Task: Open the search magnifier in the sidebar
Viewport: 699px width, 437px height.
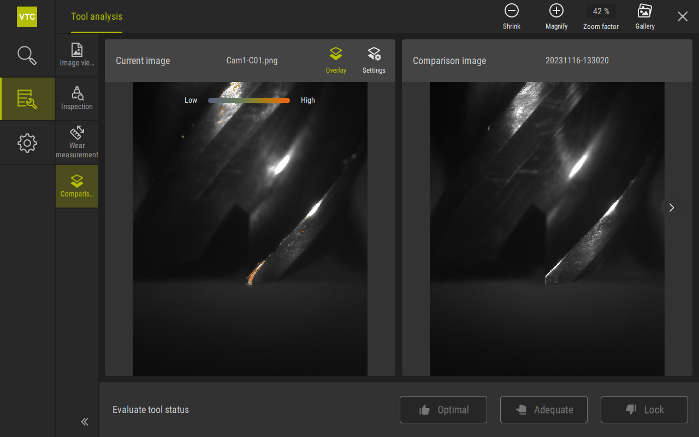Action: click(27, 55)
